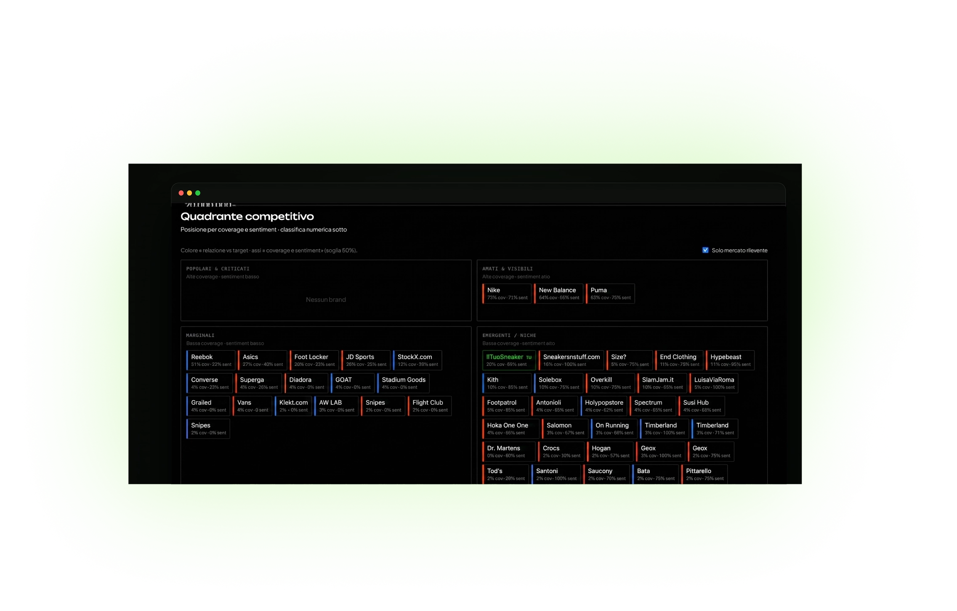The height and width of the screenshot is (611, 957).
Task: Click the POPOLARI & CRITICATI quadrant title
Action: point(218,269)
